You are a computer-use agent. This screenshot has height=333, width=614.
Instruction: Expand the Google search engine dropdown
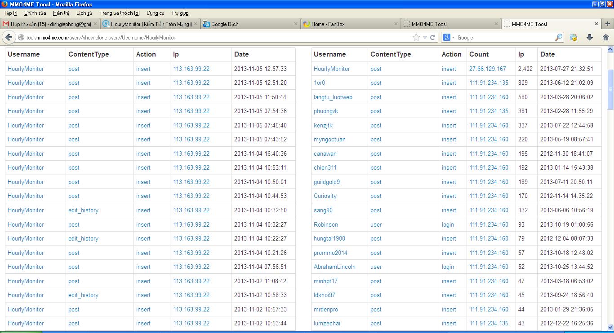tap(449, 37)
